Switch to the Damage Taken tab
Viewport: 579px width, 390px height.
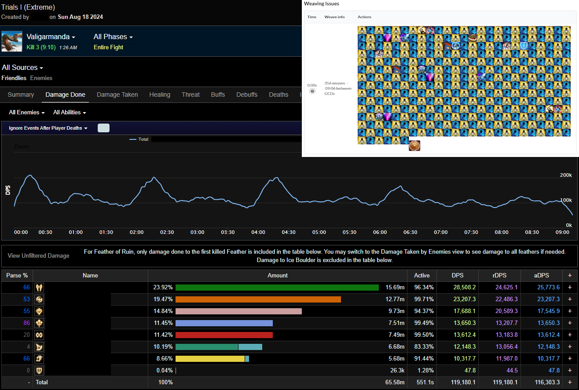pyautogui.click(x=117, y=95)
